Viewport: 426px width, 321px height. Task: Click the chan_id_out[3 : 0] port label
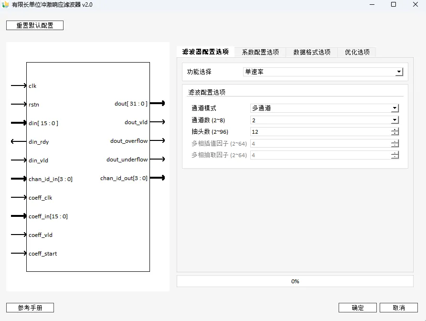(124, 178)
